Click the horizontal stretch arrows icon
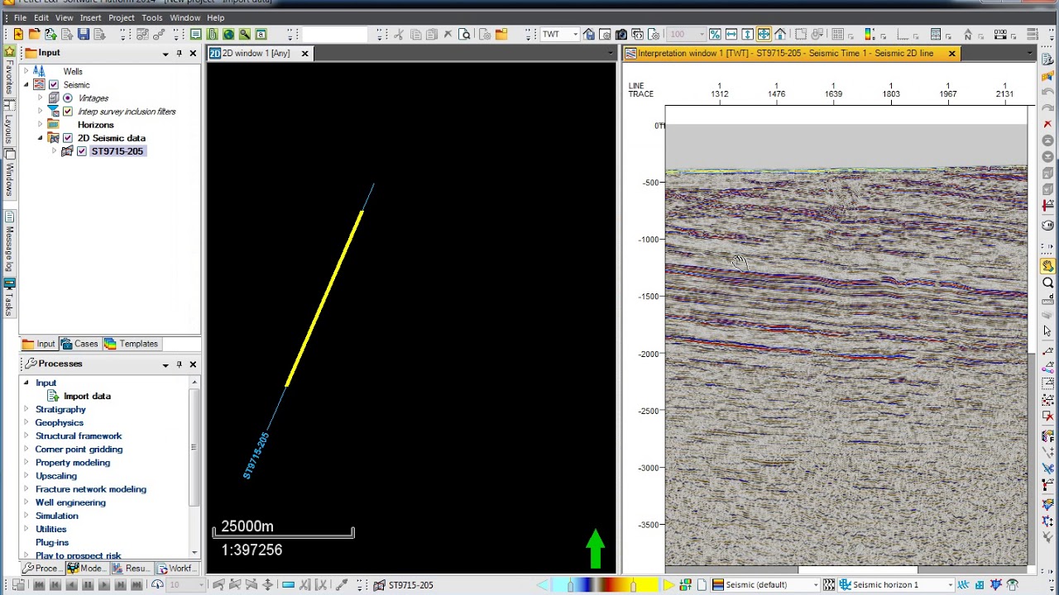Image resolution: width=1059 pixels, height=595 pixels. click(731, 34)
